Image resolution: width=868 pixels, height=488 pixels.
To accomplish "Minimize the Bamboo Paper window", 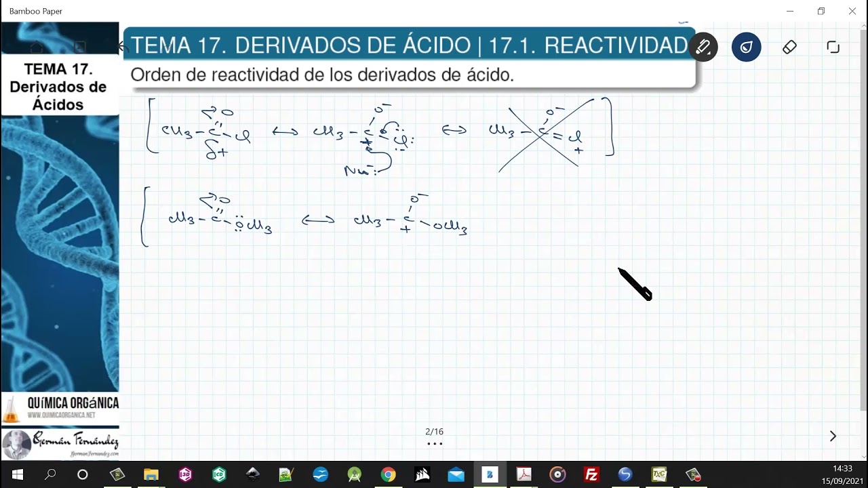I will pyautogui.click(x=790, y=12).
